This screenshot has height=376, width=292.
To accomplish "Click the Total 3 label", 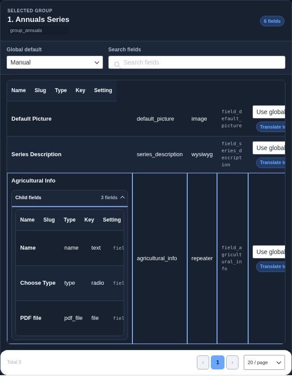I will pyautogui.click(x=14, y=362).
